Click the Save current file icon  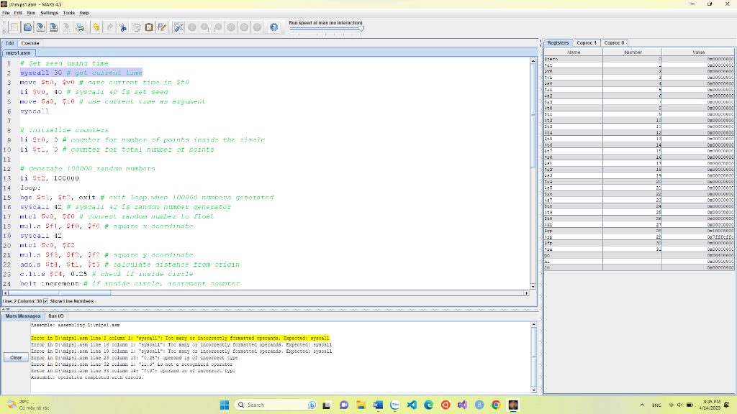40,27
